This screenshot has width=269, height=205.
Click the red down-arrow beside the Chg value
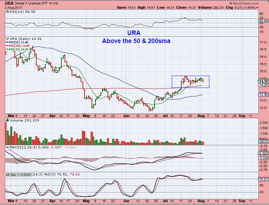257,8
